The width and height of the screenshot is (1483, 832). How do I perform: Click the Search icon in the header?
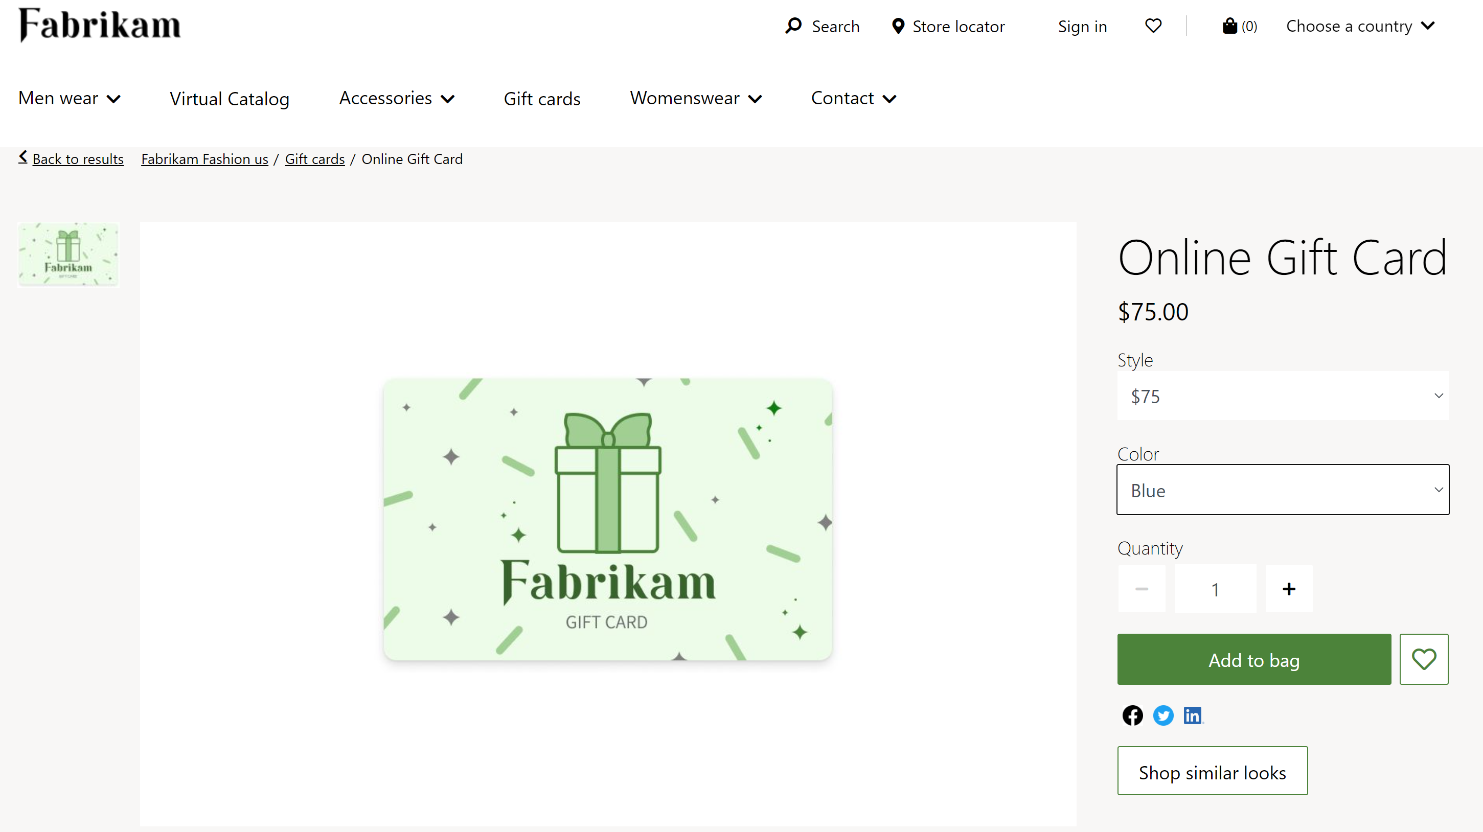792,26
